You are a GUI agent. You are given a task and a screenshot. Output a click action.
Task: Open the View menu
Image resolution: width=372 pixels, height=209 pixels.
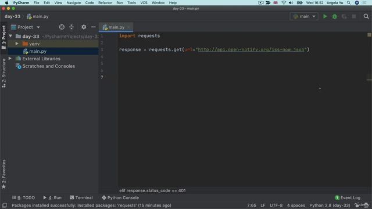point(58,2)
